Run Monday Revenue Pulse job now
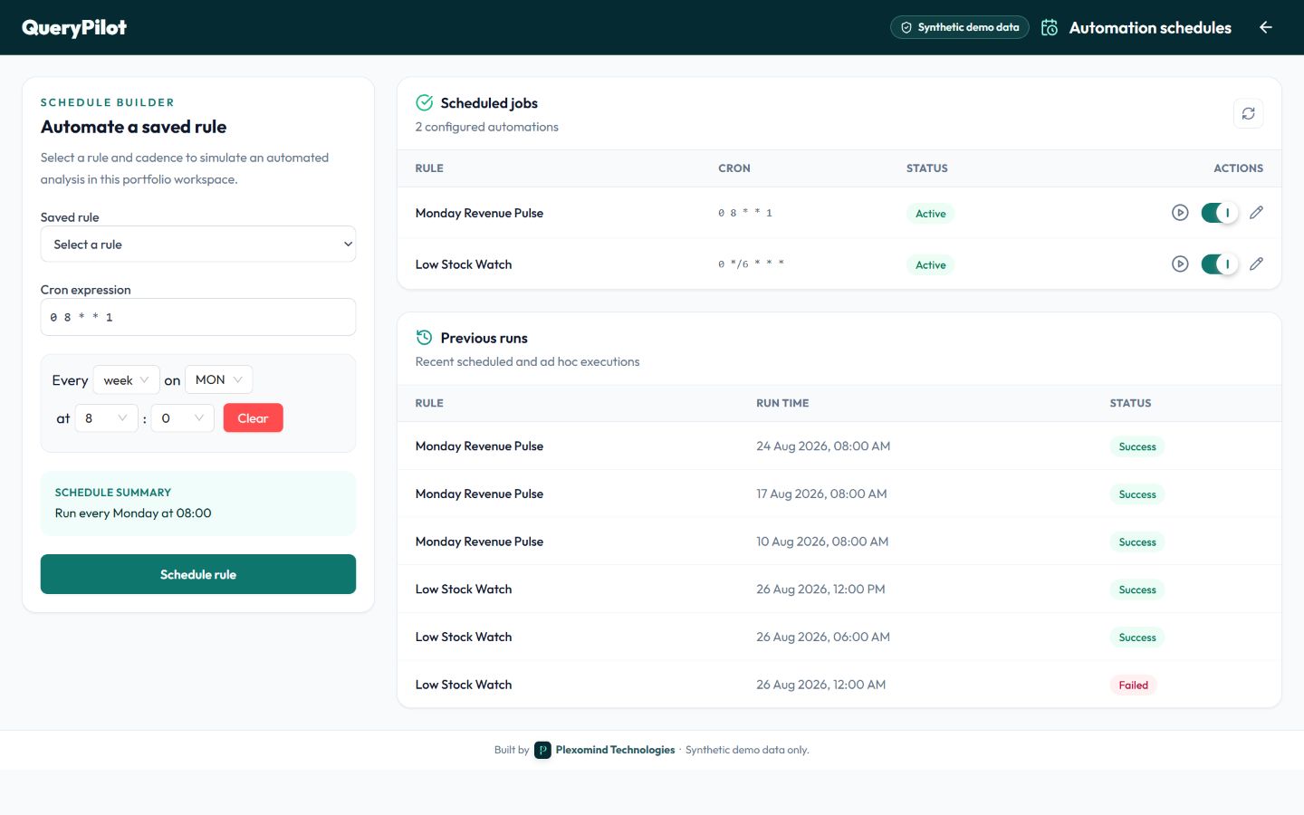 [1180, 213]
